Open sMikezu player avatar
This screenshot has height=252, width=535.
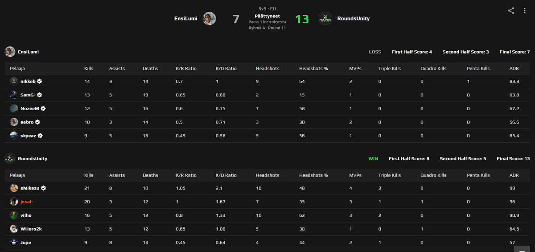14,188
